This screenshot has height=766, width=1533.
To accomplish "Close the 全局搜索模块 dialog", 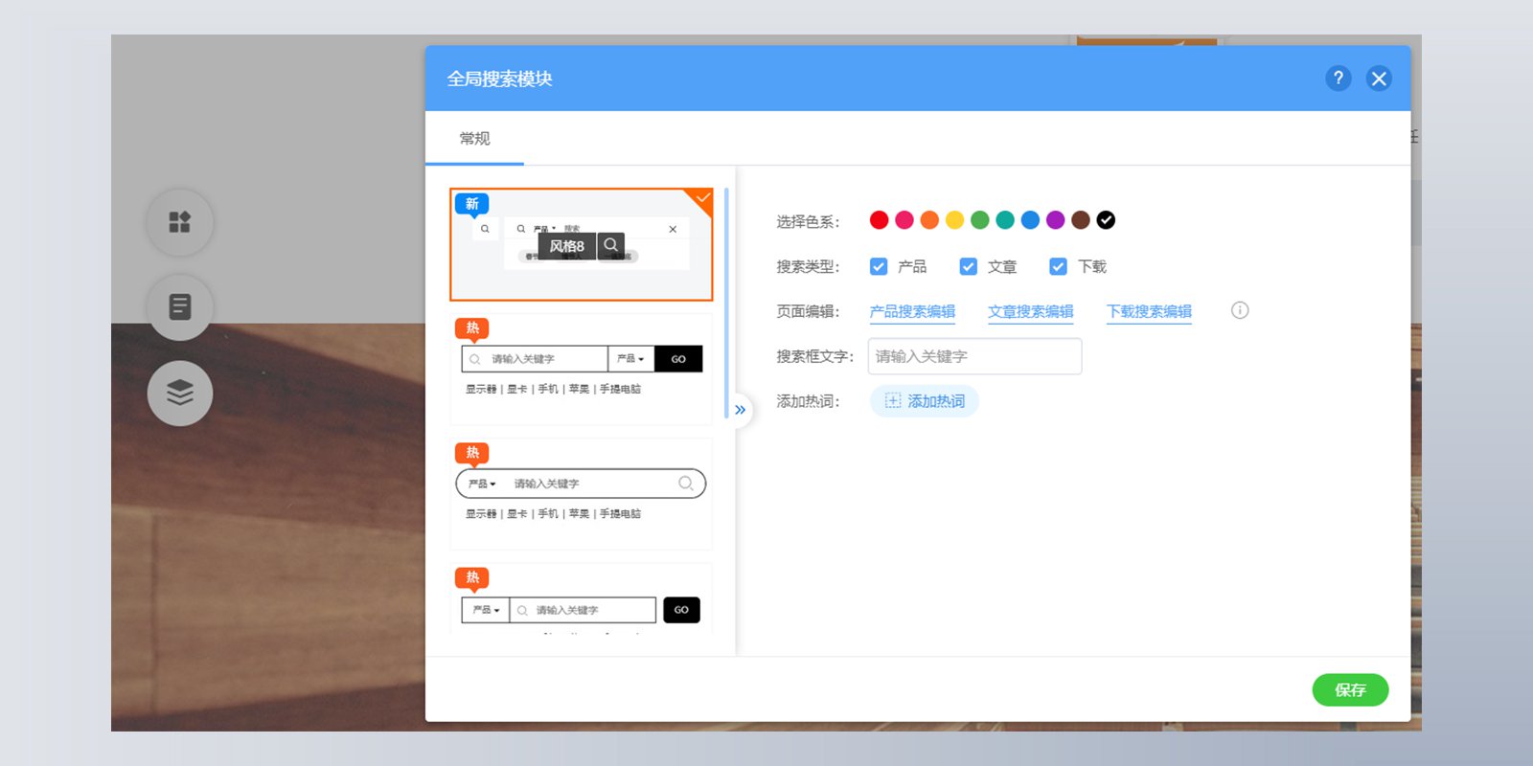I will click(x=1379, y=79).
